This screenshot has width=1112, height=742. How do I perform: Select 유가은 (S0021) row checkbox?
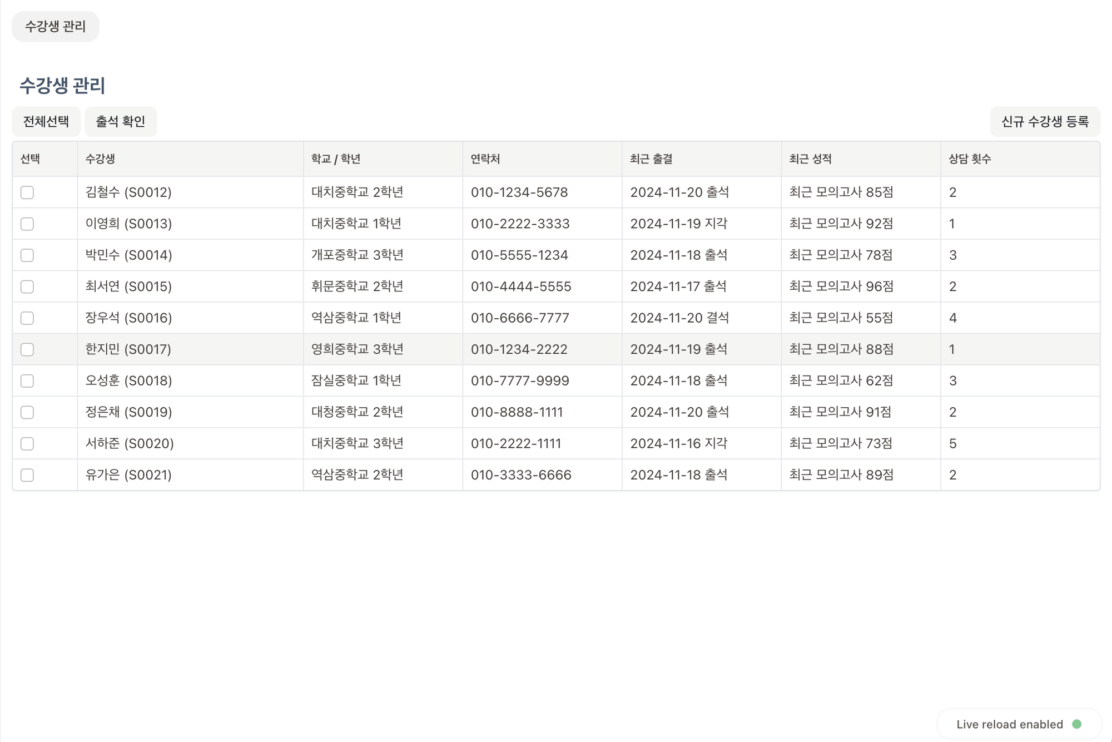[27, 475]
